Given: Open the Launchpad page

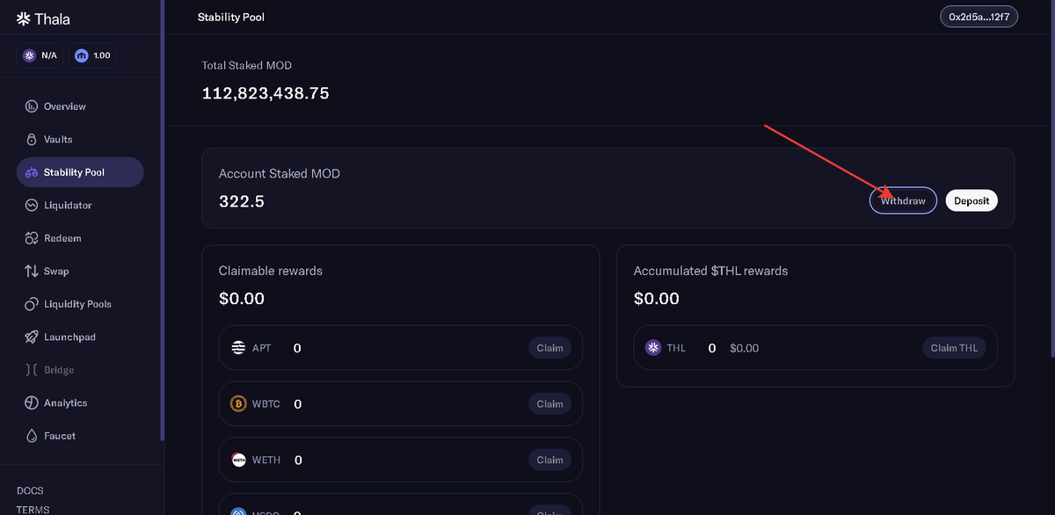Looking at the screenshot, I should (x=80, y=337).
